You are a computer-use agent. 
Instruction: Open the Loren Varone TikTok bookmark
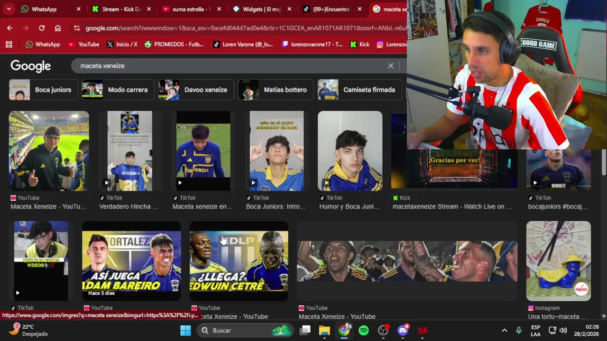click(x=242, y=44)
